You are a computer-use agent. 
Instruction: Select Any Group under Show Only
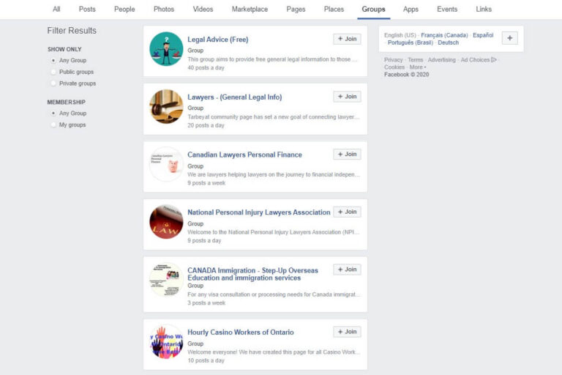(53, 60)
